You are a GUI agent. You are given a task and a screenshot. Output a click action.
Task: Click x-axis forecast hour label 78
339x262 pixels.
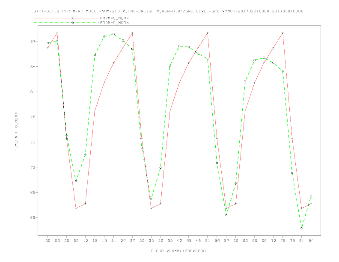point(292,241)
